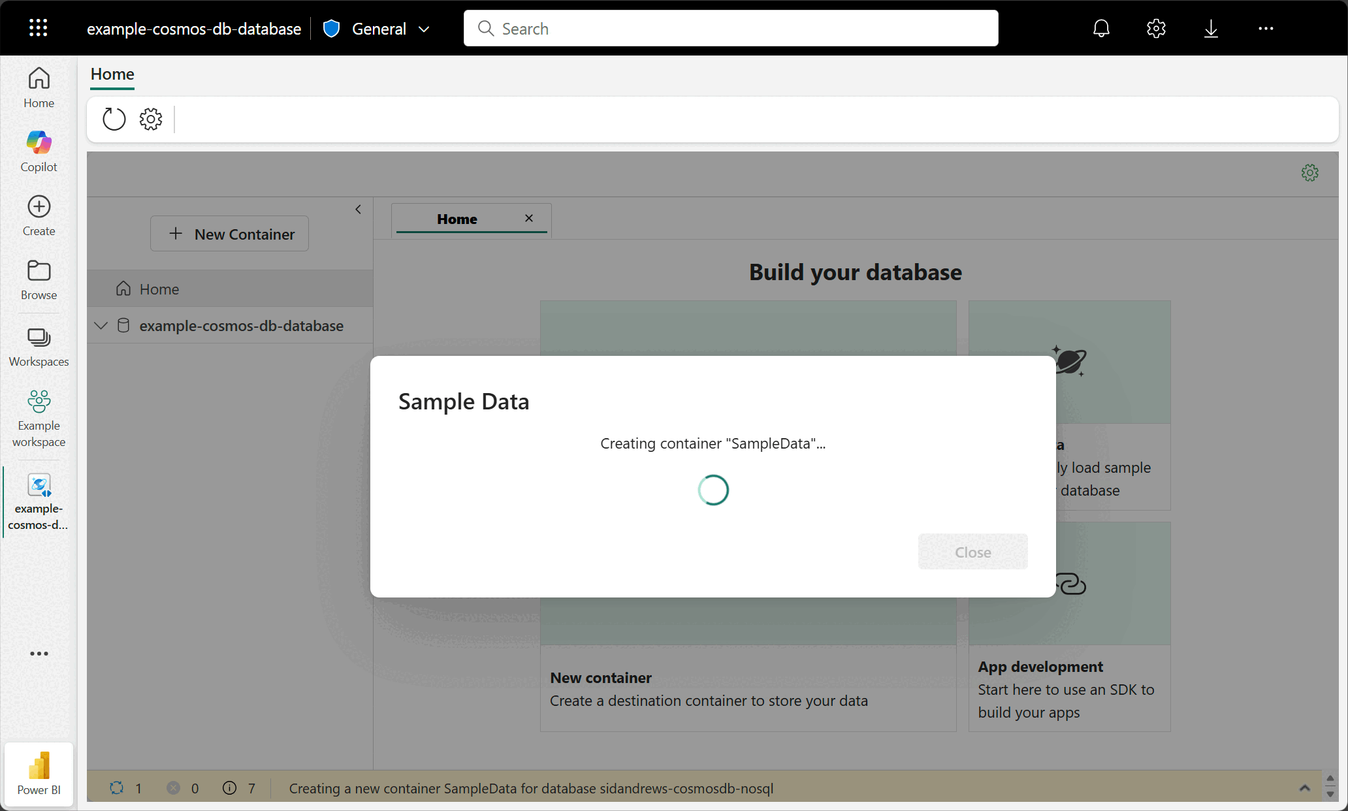Viewport: 1348px width, 811px height.
Task: Go to Home in left navigation
Action: 39,87
